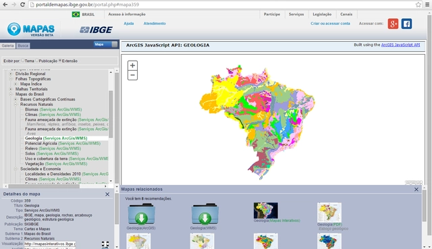Follow the ArcGIS JavaScript API link
432x249 pixels.
[x=400, y=45]
